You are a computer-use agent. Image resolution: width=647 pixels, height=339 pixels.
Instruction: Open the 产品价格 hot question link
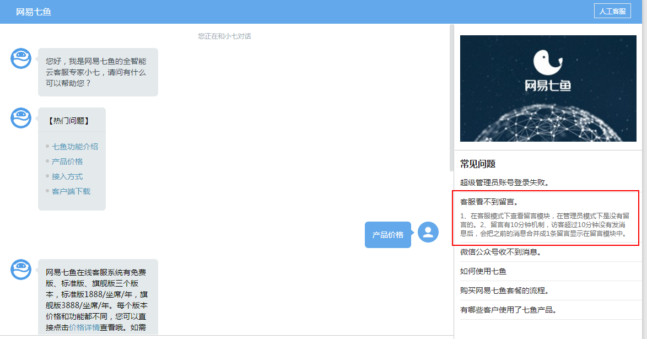[x=67, y=162]
